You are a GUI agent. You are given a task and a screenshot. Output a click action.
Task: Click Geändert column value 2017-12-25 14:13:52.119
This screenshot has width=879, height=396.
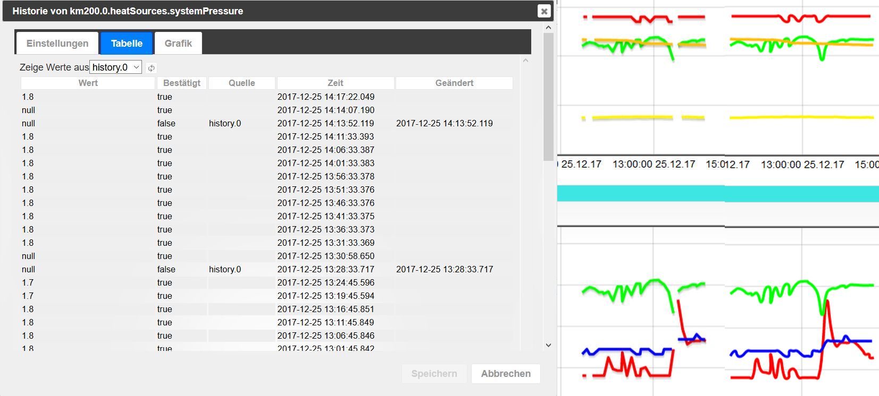pos(445,123)
